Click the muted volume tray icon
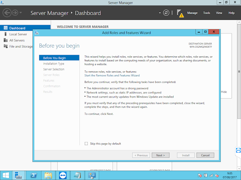This screenshot has height=180, width=241. point(217,175)
